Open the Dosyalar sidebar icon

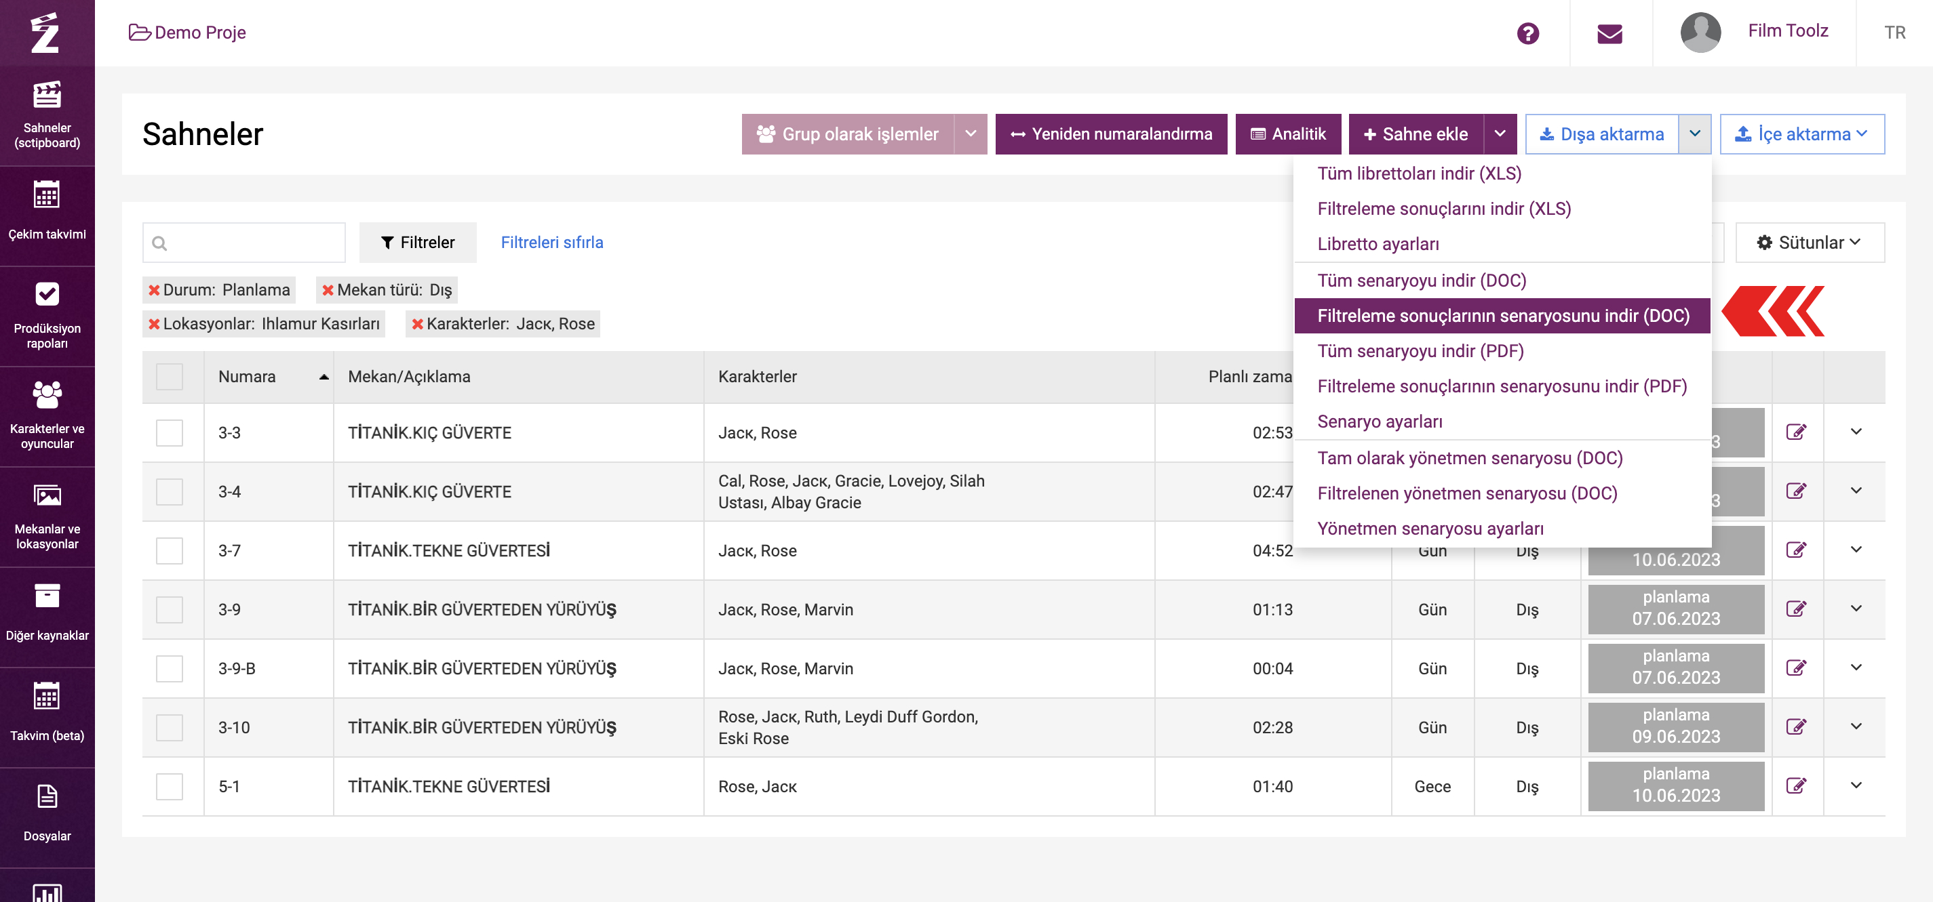47,796
